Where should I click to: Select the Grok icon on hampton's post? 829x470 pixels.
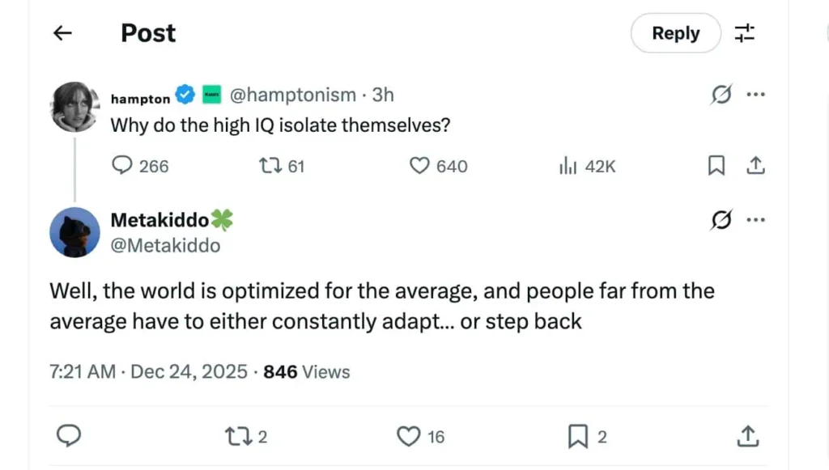click(x=721, y=94)
